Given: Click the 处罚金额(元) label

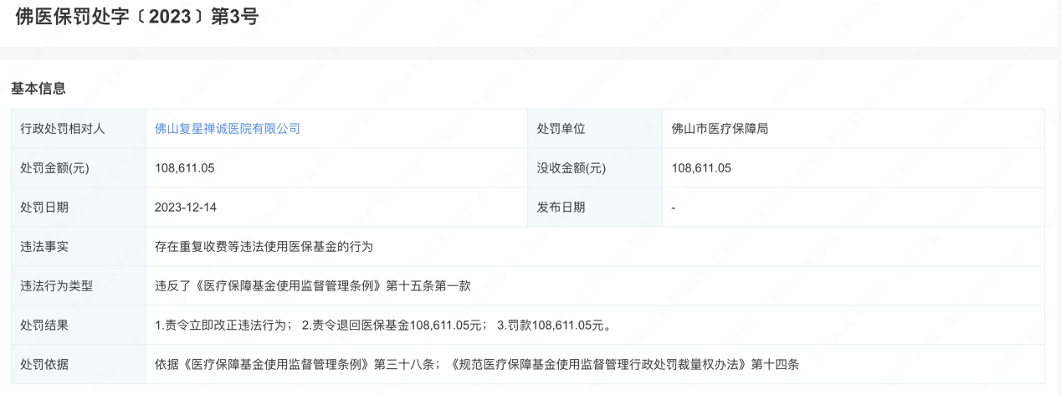Looking at the screenshot, I should point(54,168).
